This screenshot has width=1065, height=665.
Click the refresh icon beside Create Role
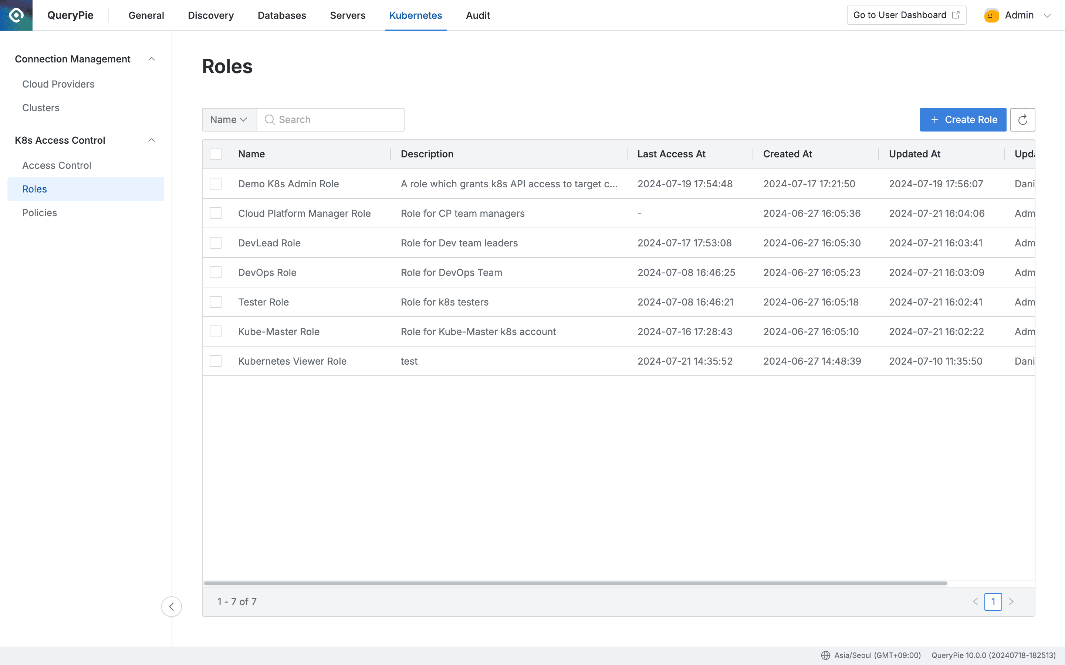(x=1023, y=119)
